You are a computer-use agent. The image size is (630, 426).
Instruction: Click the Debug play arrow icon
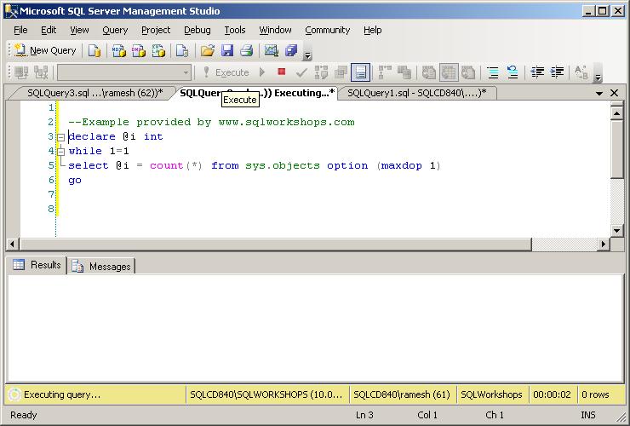(262, 72)
